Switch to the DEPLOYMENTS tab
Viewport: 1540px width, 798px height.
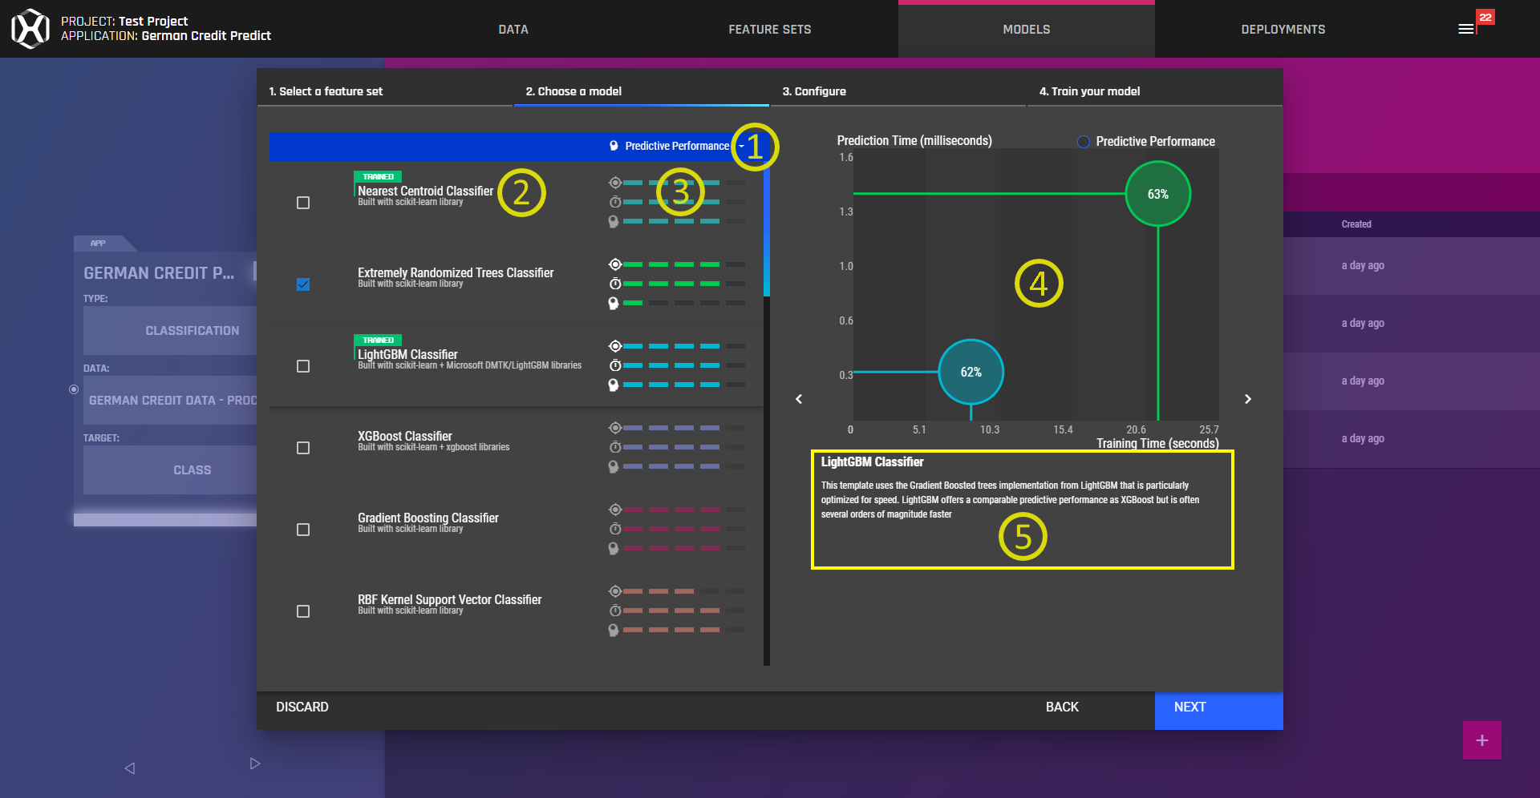point(1283,29)
